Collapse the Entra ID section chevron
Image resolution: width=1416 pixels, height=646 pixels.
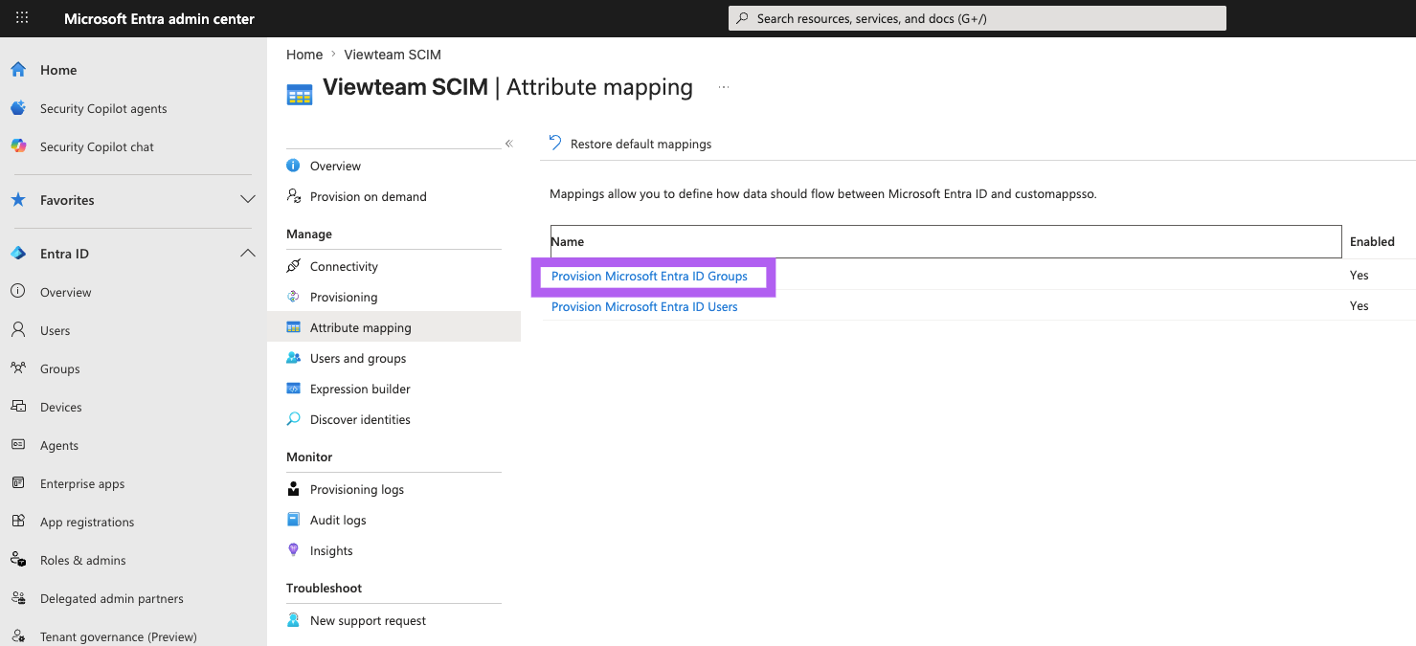click(248, 254)
